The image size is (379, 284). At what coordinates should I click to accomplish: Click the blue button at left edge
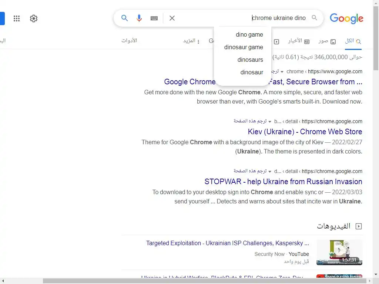point(3,18)
